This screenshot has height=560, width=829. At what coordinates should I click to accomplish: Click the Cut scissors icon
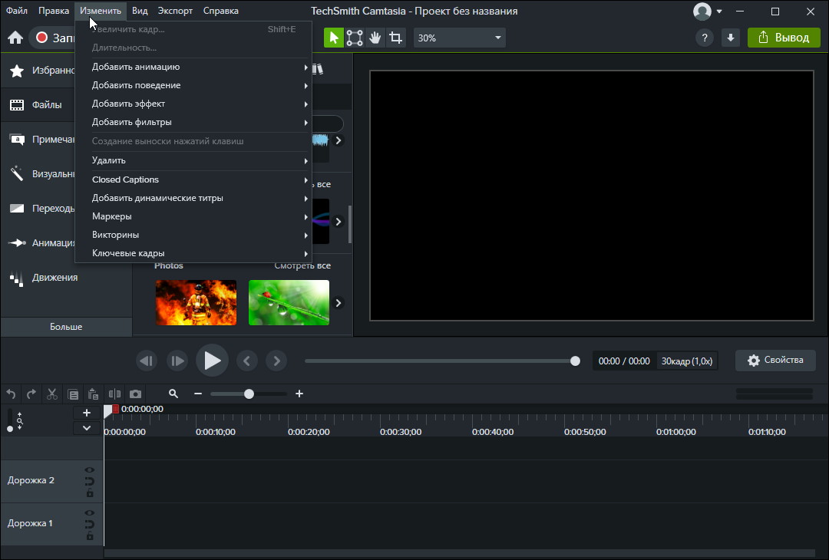(x=52, y=394)
